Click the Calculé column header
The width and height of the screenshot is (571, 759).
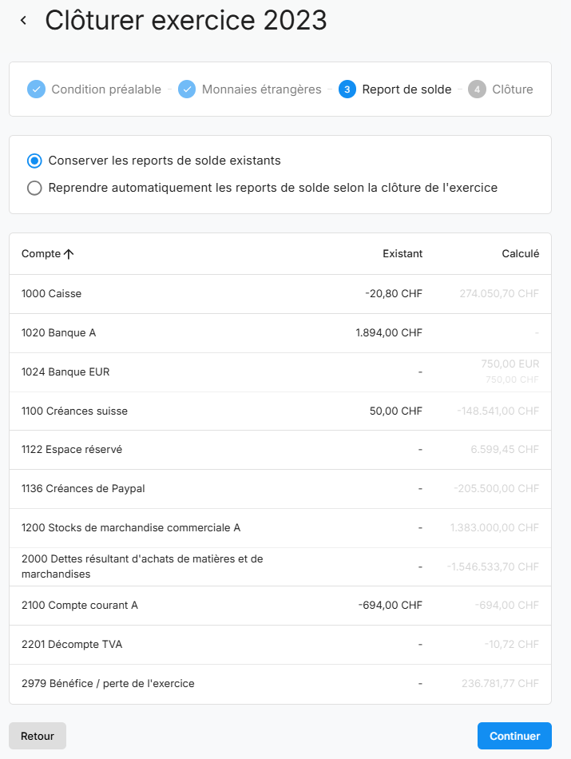tap(520, 254)
